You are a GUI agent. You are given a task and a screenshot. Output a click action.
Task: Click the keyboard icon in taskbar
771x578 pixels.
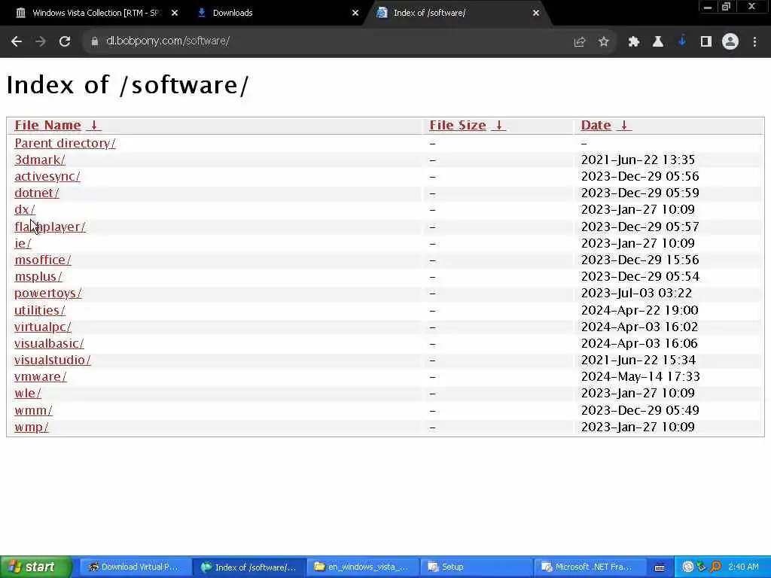tap(660, 567)
